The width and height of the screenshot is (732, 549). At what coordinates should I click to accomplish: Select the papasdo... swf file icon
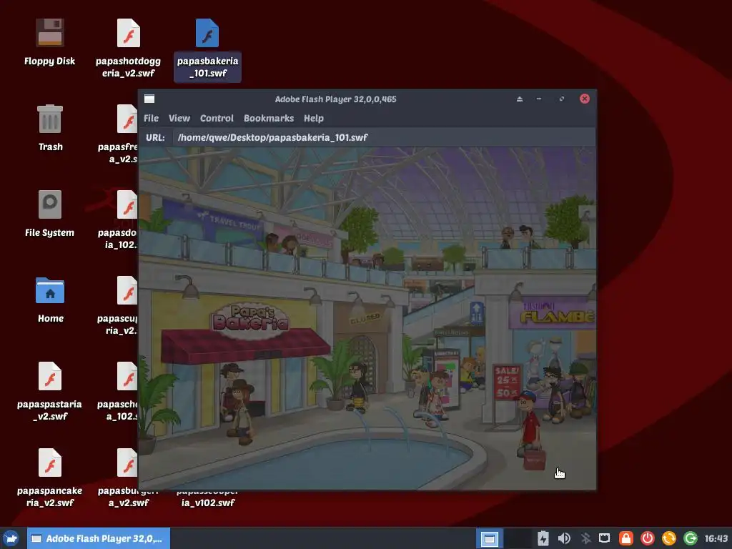pyautogui.click(x=127, y=204)
